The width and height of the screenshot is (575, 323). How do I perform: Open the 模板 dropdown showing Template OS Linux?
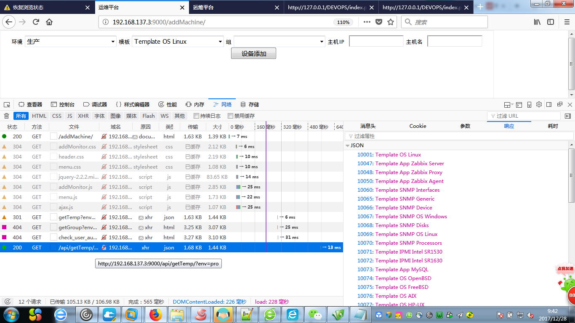(x=178, y=41)
